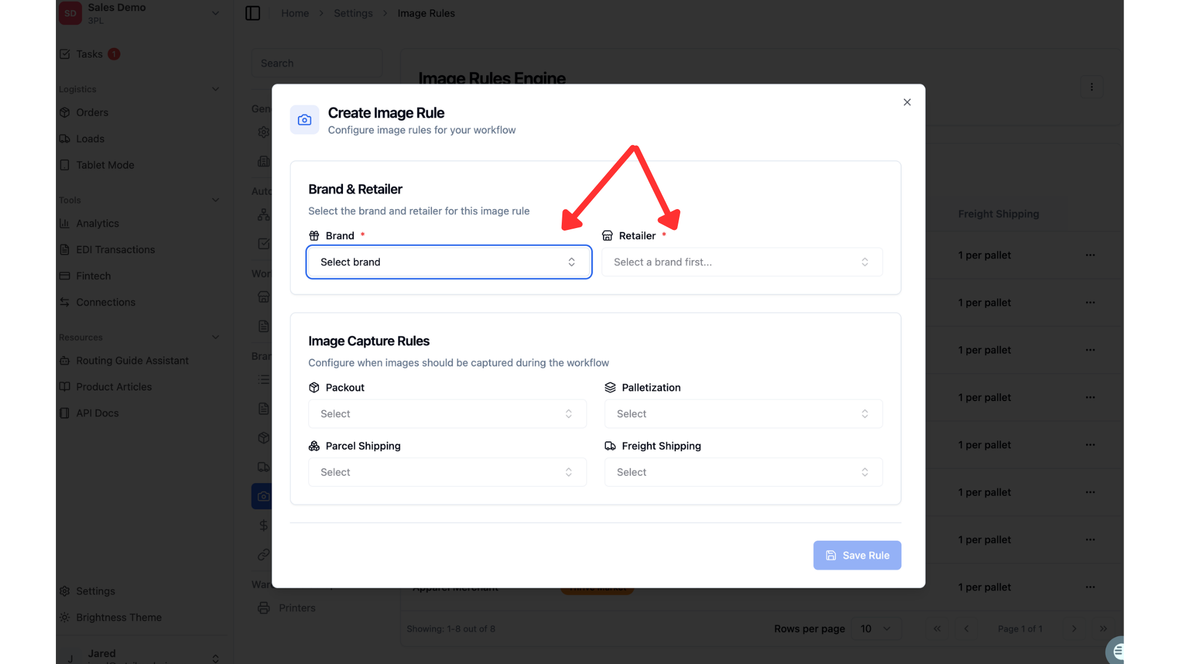Click the link chain settings icon
Image resolution: width=1180 pixels, height=664 pixels.
[263, 555]
